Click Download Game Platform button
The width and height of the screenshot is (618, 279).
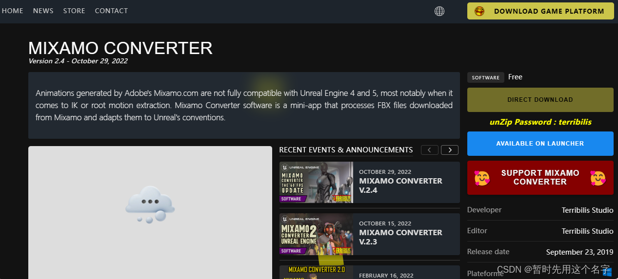(540, 11)
